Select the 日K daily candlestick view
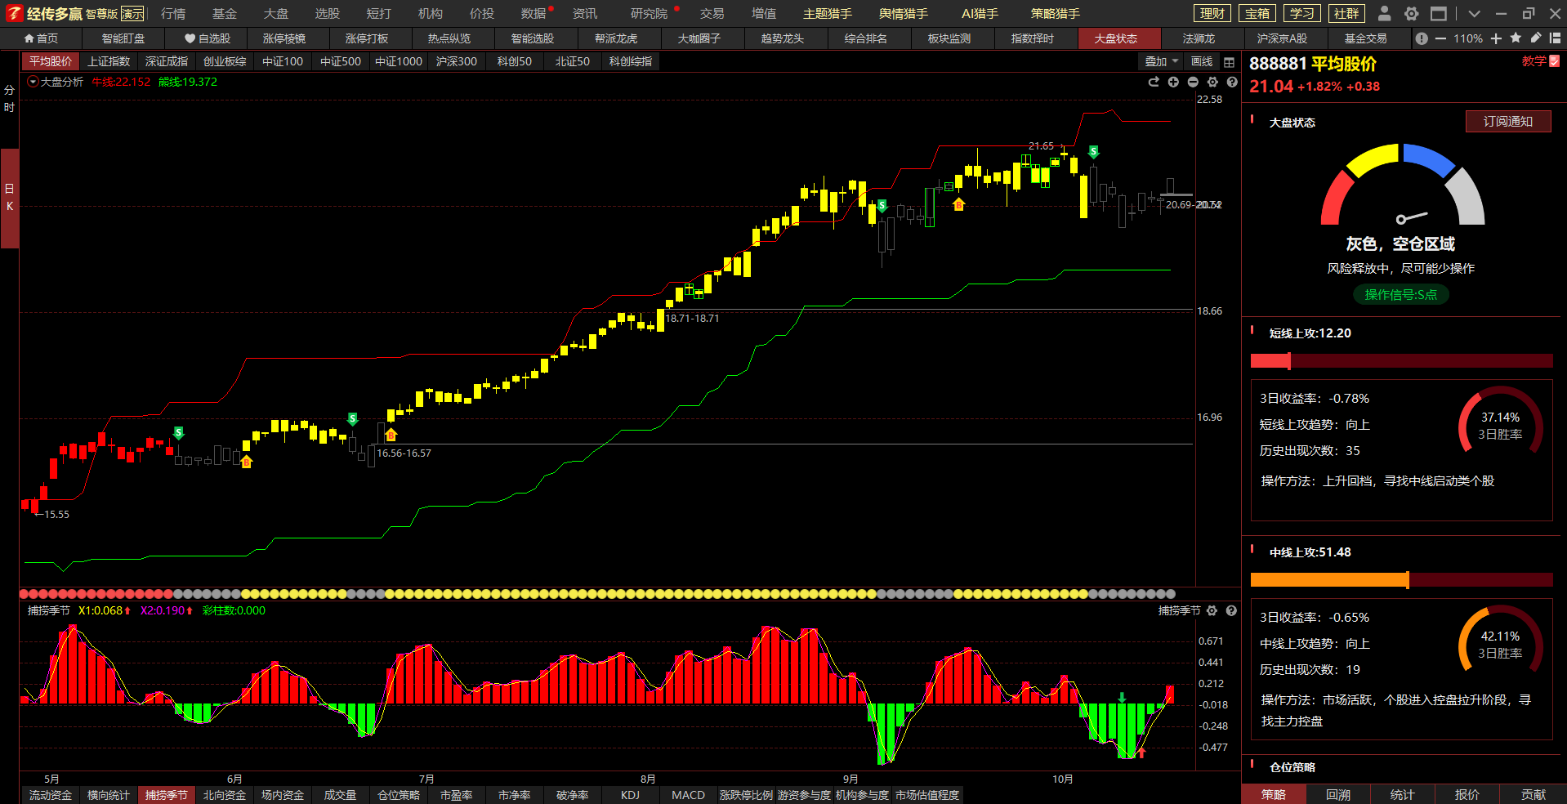The width and height of the screenshot is (1567, 804). pos(9,198)
